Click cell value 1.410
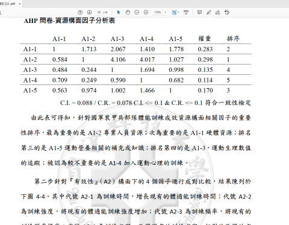This screenshot has width=289, height=225. (148, 49)
